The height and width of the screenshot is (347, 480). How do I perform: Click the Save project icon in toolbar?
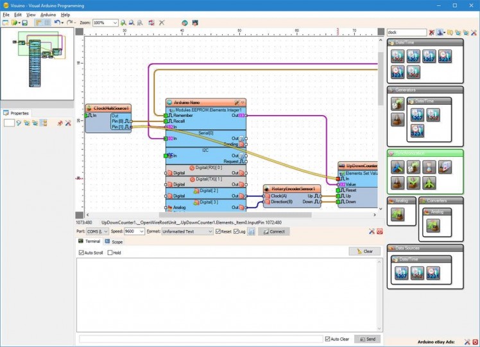click(x=25, y=22)
